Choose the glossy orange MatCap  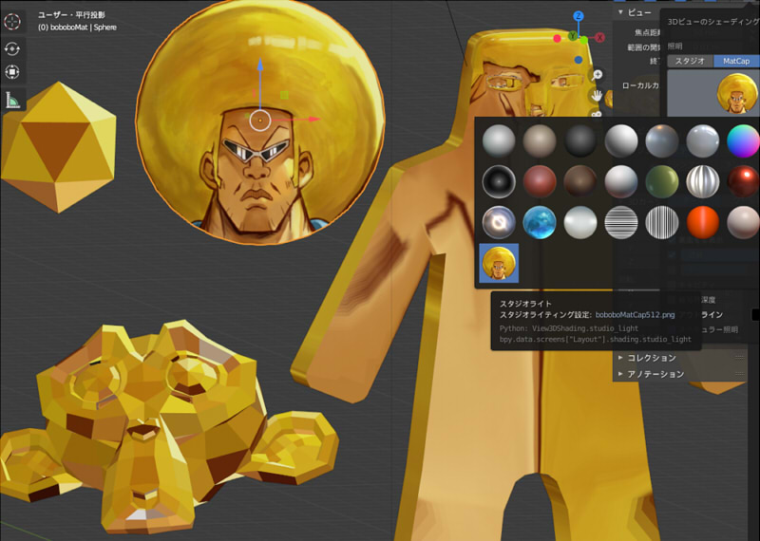[702, 222]
